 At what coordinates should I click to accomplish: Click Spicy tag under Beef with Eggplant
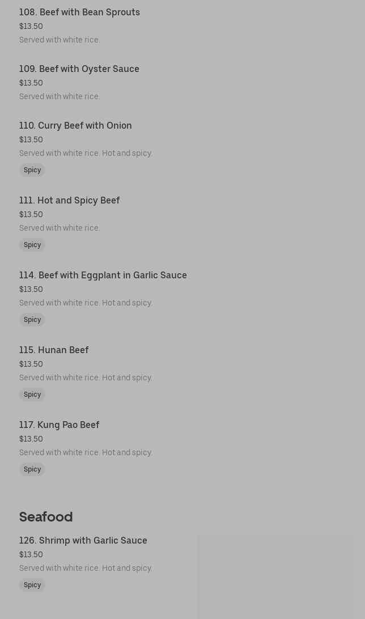32,320
